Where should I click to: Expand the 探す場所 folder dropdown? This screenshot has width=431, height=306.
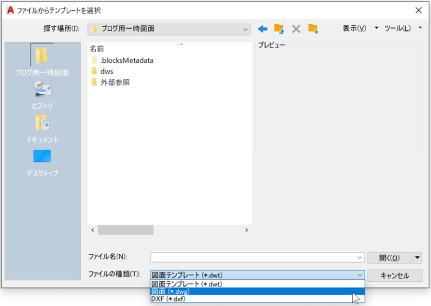tap(245, 29)
